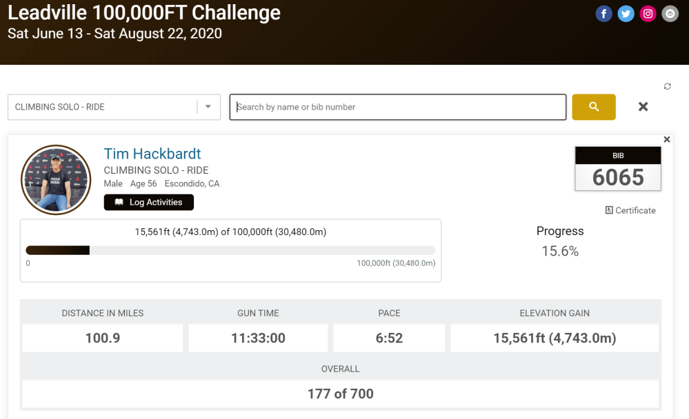Focus the name or bib search field
The image size is (689, 419).
click(398, 107)
